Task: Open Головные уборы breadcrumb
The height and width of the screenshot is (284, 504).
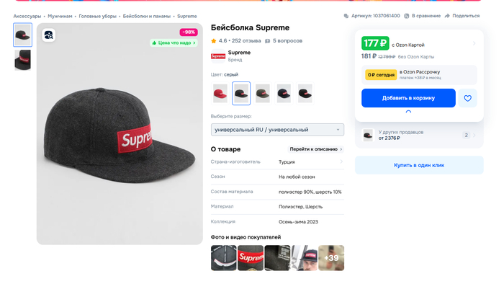Action: [97, 16]
